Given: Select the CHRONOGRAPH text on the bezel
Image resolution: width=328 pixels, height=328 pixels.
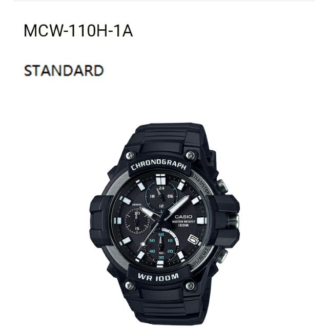Looking at the screenshot, I should coord(158,165).
